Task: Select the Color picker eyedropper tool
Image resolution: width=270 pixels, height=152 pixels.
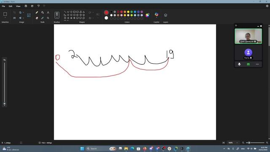Action: click(42, 18)
